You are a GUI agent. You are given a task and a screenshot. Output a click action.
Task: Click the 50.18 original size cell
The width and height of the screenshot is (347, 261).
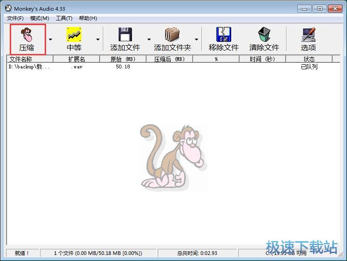coord(123,67)
